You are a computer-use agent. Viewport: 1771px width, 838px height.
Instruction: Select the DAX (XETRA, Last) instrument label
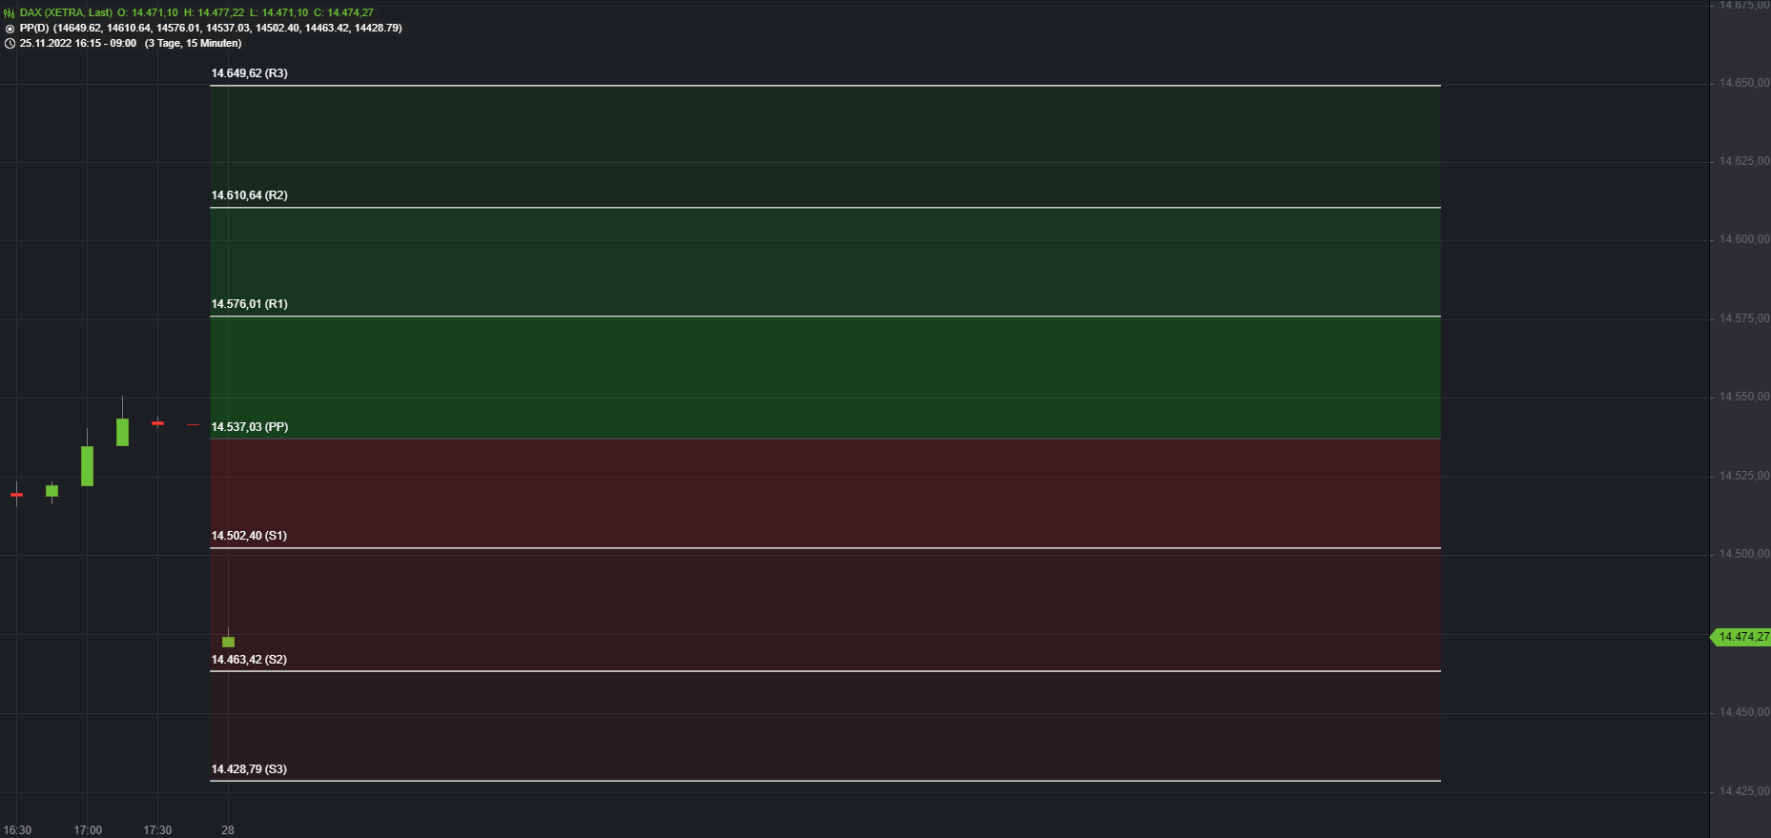66,13
